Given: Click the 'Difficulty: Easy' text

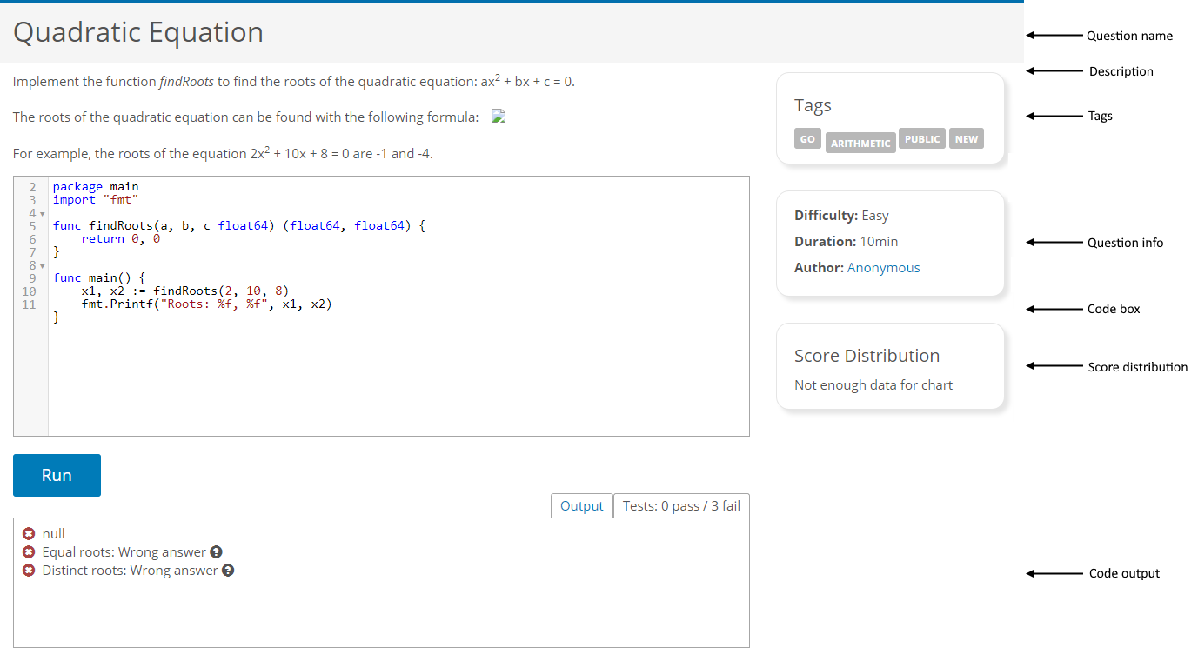Looking at the screenshot, I should click(841, 216).
